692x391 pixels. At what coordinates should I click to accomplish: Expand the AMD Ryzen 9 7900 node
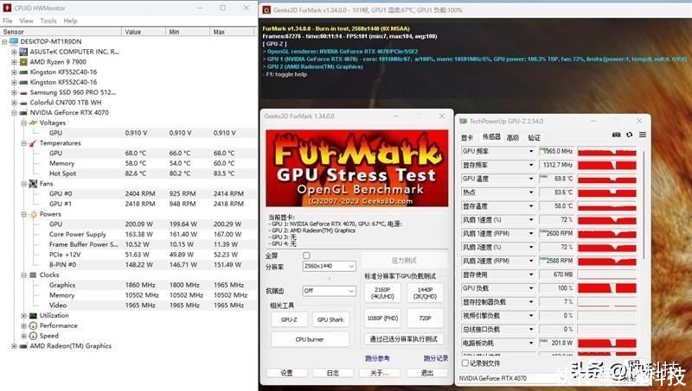pyautogui.click(x=14, y=62)
